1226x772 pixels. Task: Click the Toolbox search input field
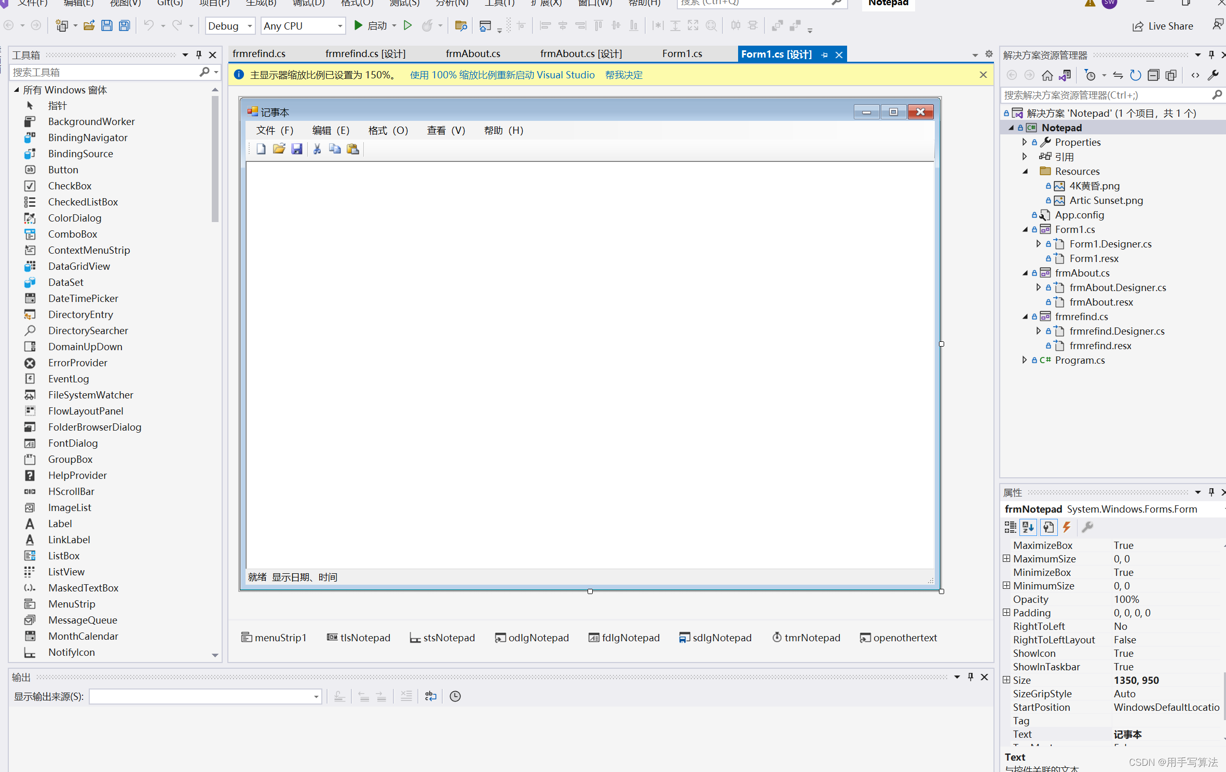coord(104,72)
